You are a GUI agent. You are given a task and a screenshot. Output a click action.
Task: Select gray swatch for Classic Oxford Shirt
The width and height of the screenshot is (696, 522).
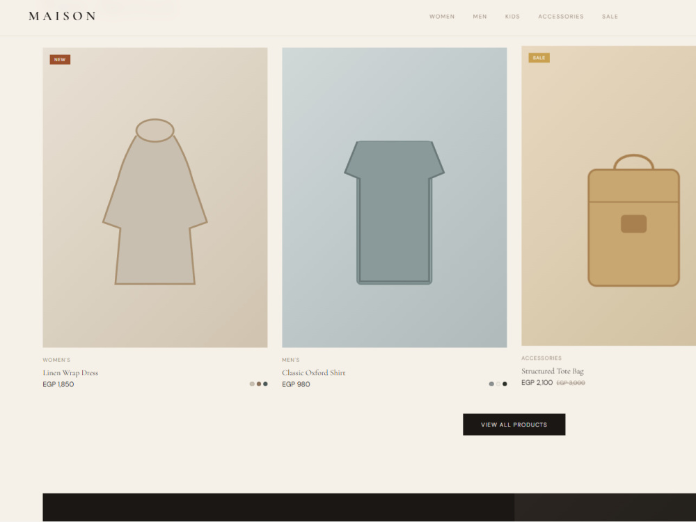tap(491, 384)
